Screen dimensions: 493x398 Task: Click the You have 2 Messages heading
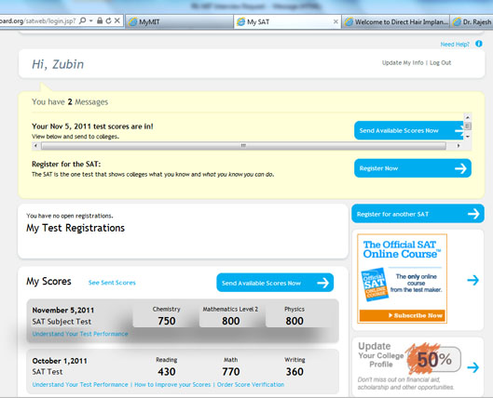click(70, 102)
